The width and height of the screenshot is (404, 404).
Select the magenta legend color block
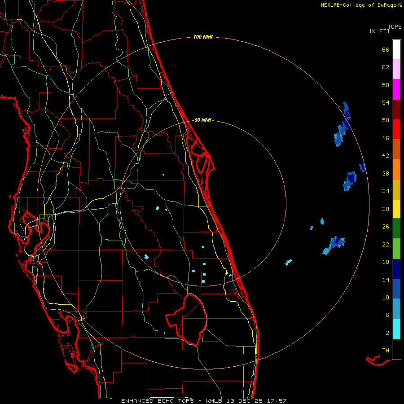tap(396, 89)
